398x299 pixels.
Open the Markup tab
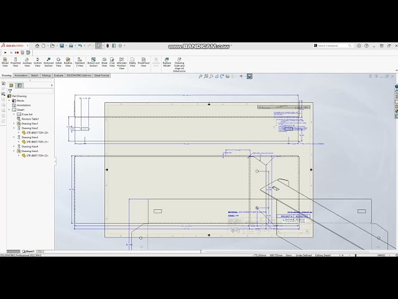click(47, 75)
